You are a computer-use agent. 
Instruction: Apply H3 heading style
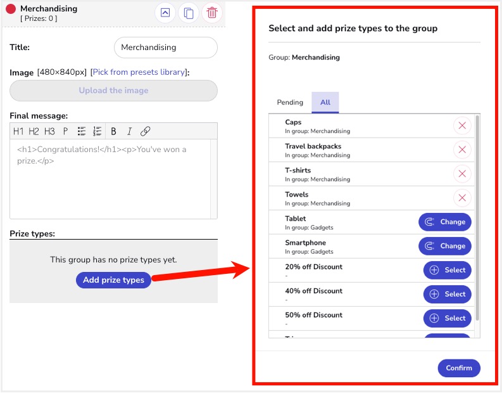49,131
